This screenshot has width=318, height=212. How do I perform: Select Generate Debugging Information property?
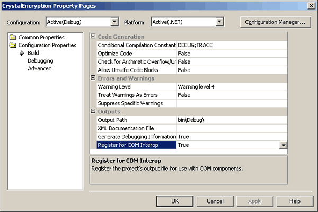click(137, 137)
